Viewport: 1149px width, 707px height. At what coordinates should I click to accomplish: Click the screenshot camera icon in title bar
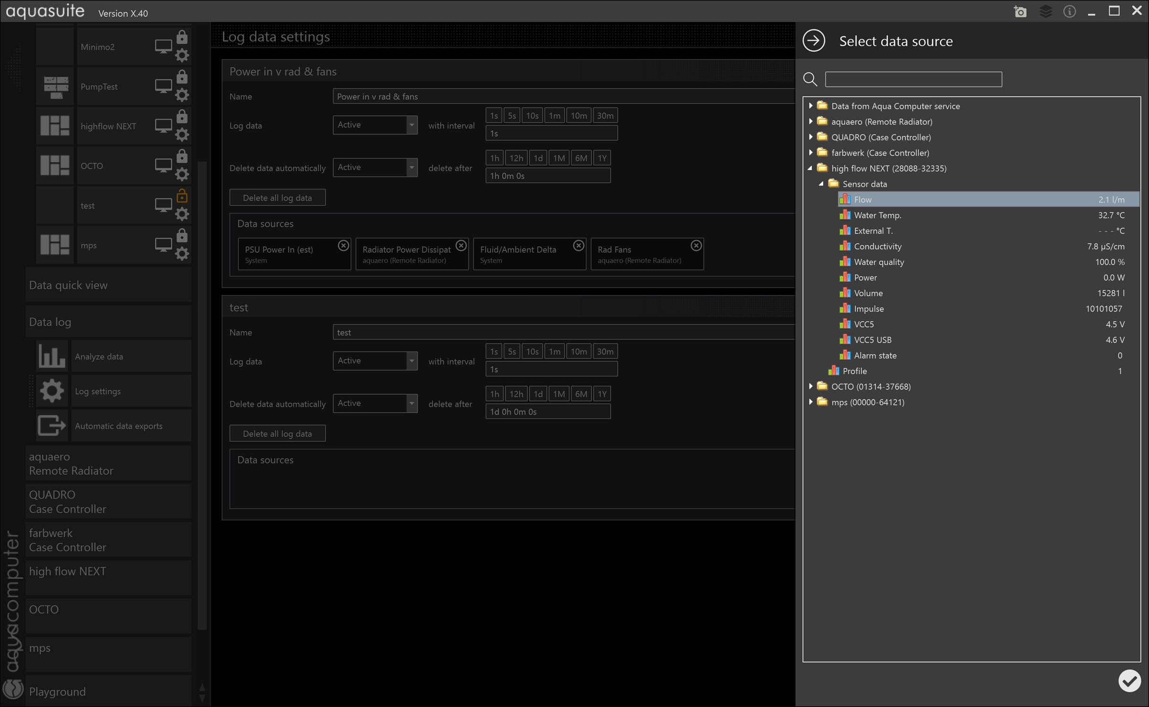[1020, 11]
